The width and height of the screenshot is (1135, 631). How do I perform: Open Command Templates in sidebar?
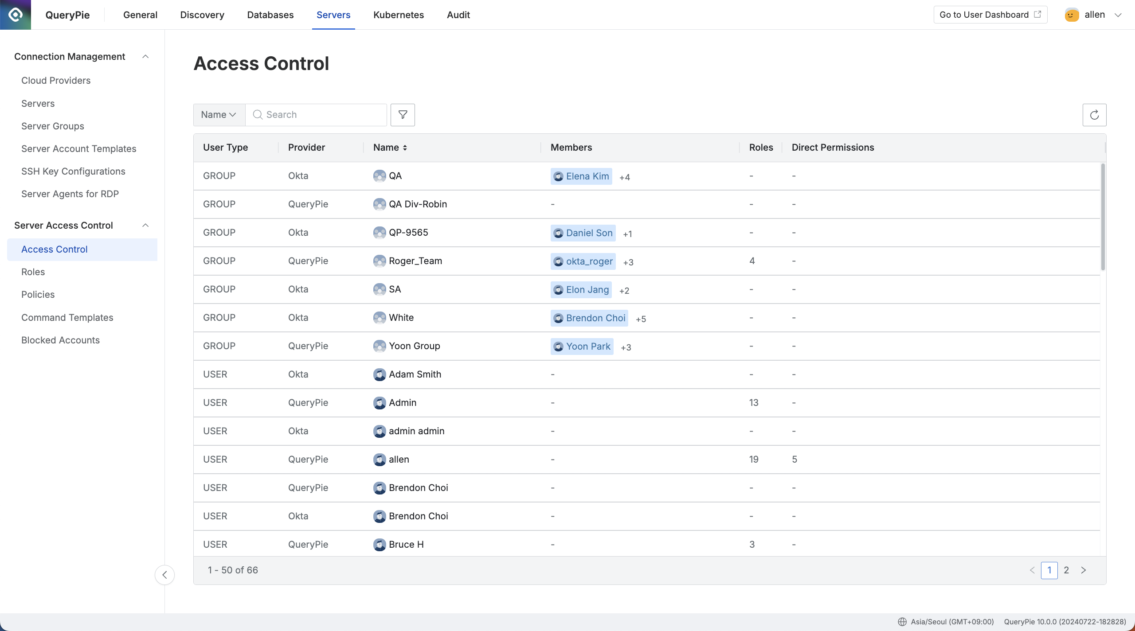click(x=67, y=318)
